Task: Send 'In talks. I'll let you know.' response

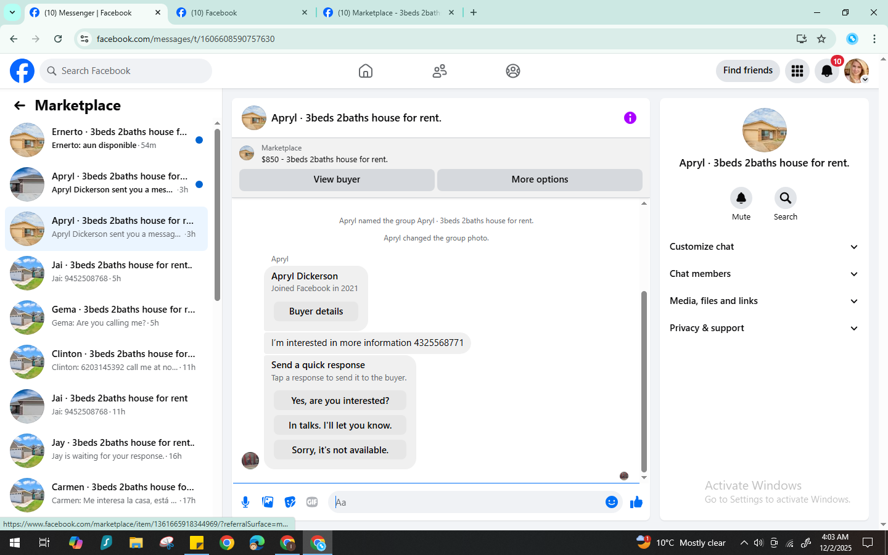Action: (340, 425)
